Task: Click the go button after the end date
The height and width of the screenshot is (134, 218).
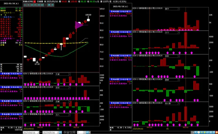Action: (x=60, y=132)
